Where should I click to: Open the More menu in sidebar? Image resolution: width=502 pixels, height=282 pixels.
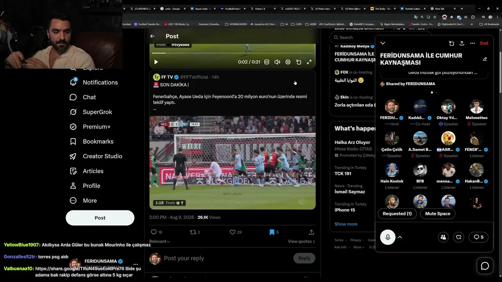coord(83,201)
